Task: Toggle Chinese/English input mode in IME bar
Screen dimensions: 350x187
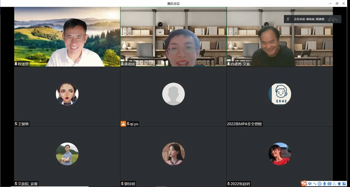Action: coord(310,183)
